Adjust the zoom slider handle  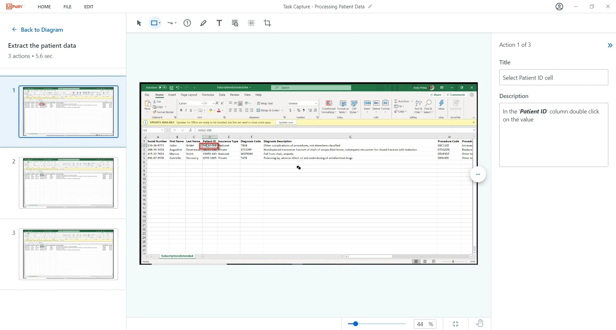[x=355, y=324]
